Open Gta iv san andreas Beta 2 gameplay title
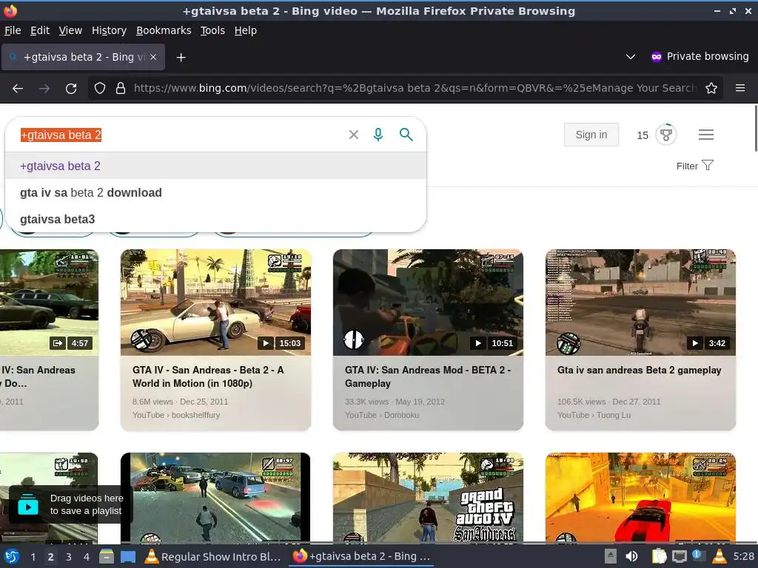Viewport: 758px width, 568px height. coord(639,371)
